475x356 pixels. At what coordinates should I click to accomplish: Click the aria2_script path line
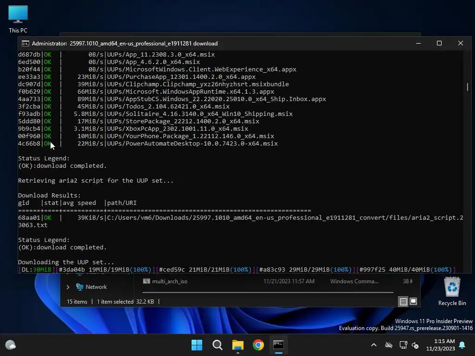241,221
